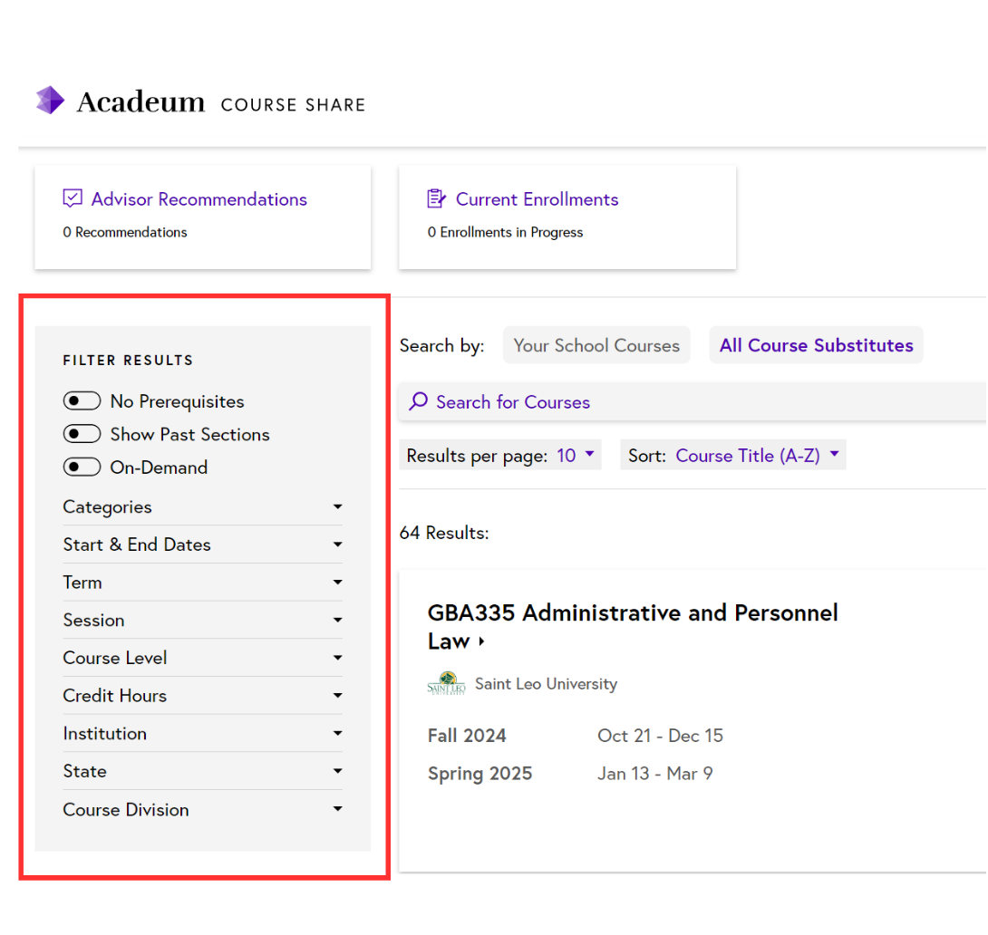Expand the State filter

202,771
